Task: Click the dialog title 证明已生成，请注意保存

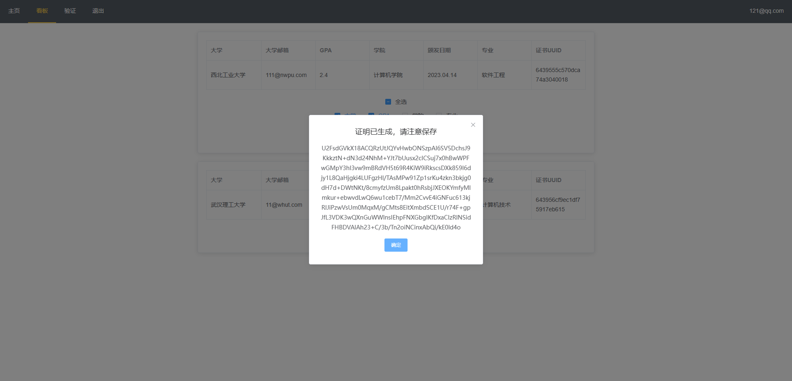Action: (x=396, y=132)
